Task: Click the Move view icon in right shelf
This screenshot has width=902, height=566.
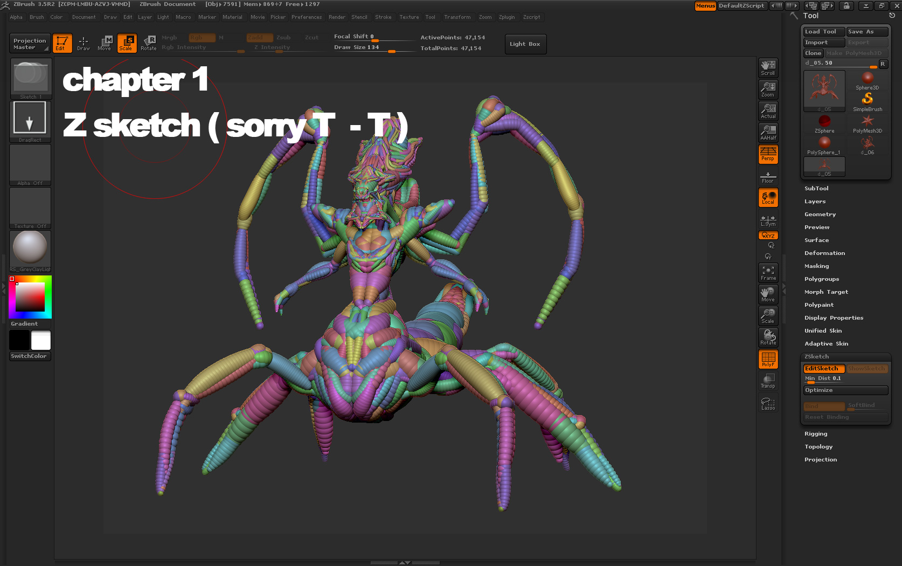Action: point(768,294)
